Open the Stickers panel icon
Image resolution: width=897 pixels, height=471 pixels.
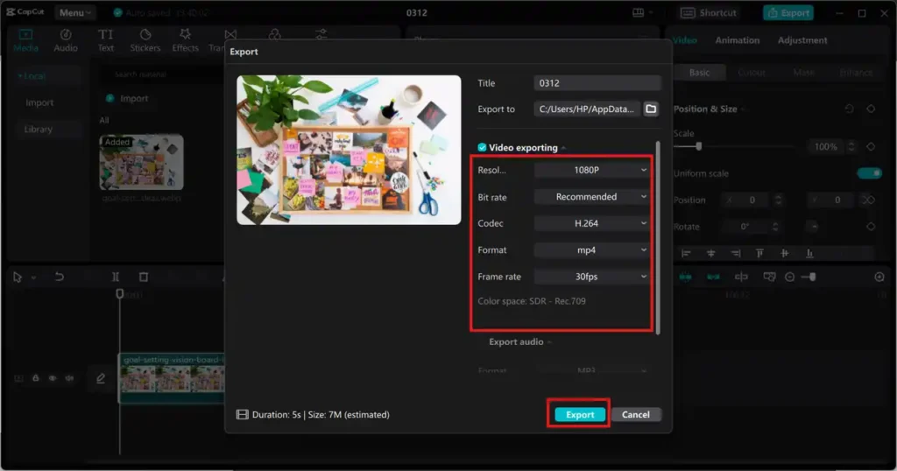point(145,39)
